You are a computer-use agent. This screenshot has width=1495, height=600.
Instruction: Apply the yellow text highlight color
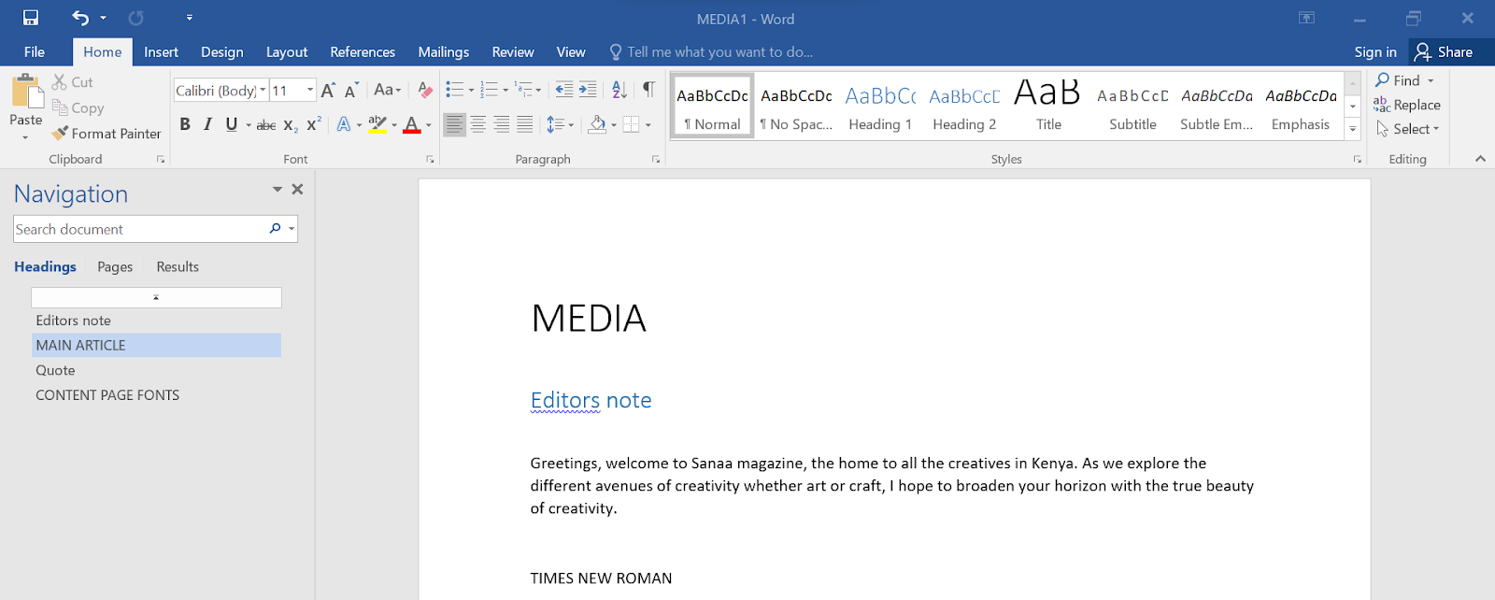point(377,124)
